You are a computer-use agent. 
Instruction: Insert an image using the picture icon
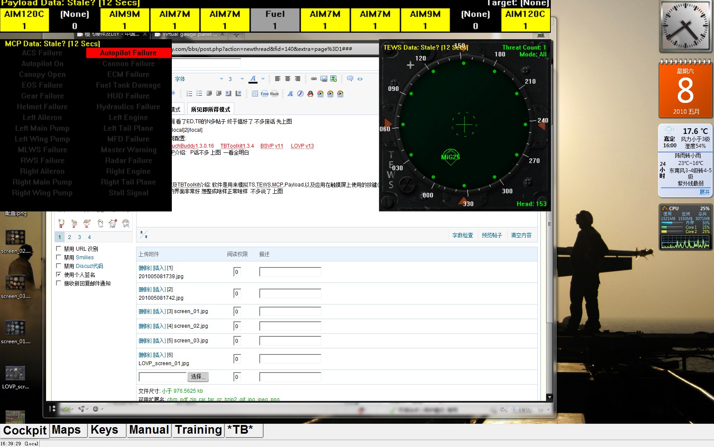(x=334, y=79)
